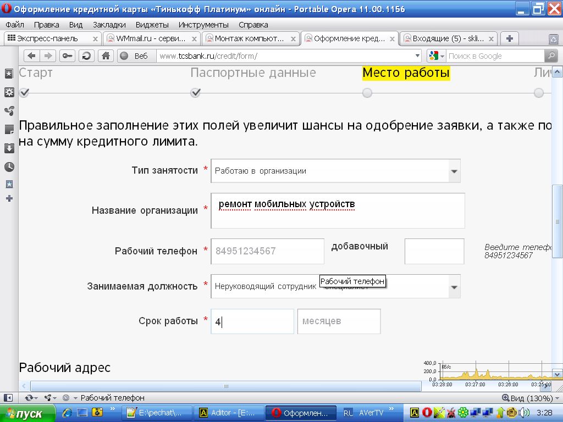Click the месяцев months field
The width and height of the screenshot is (563, 422).
(339, 321)
